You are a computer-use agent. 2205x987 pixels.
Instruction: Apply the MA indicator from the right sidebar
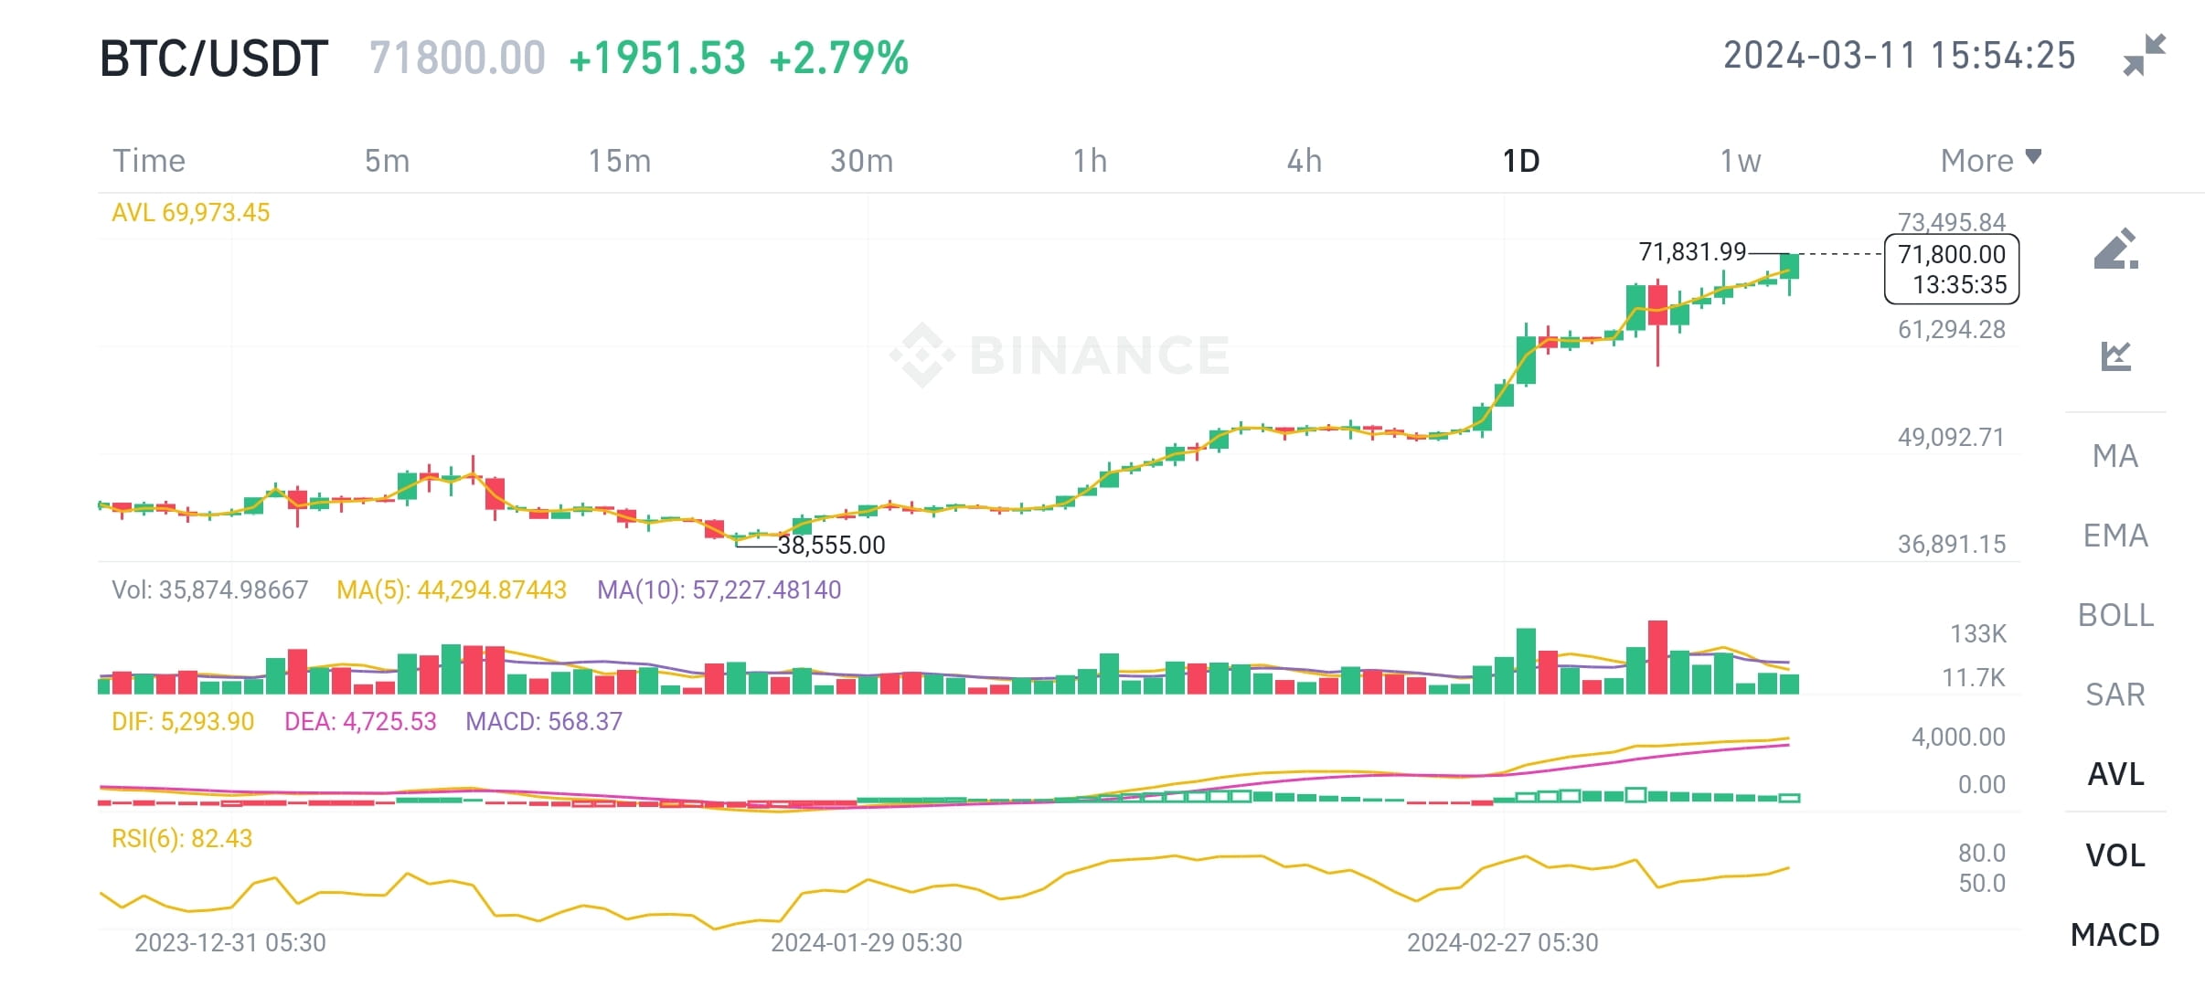2116,456
